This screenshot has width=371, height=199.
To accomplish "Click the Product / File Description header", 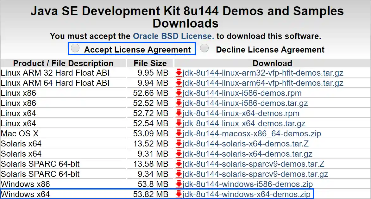I will pyautogui.click(x=63, y=63).
